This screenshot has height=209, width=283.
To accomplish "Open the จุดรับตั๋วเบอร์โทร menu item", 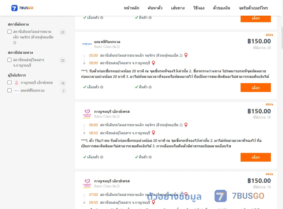I will [x=253, y=8].
